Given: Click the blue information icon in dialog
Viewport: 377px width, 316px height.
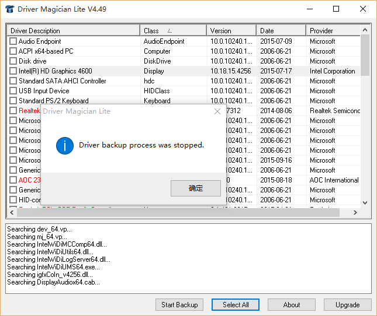Looking at the screenshot, I should coord(64,145).
